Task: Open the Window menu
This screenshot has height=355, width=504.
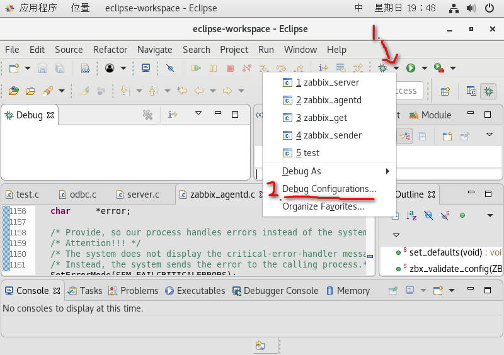Action: click(301, 50)
